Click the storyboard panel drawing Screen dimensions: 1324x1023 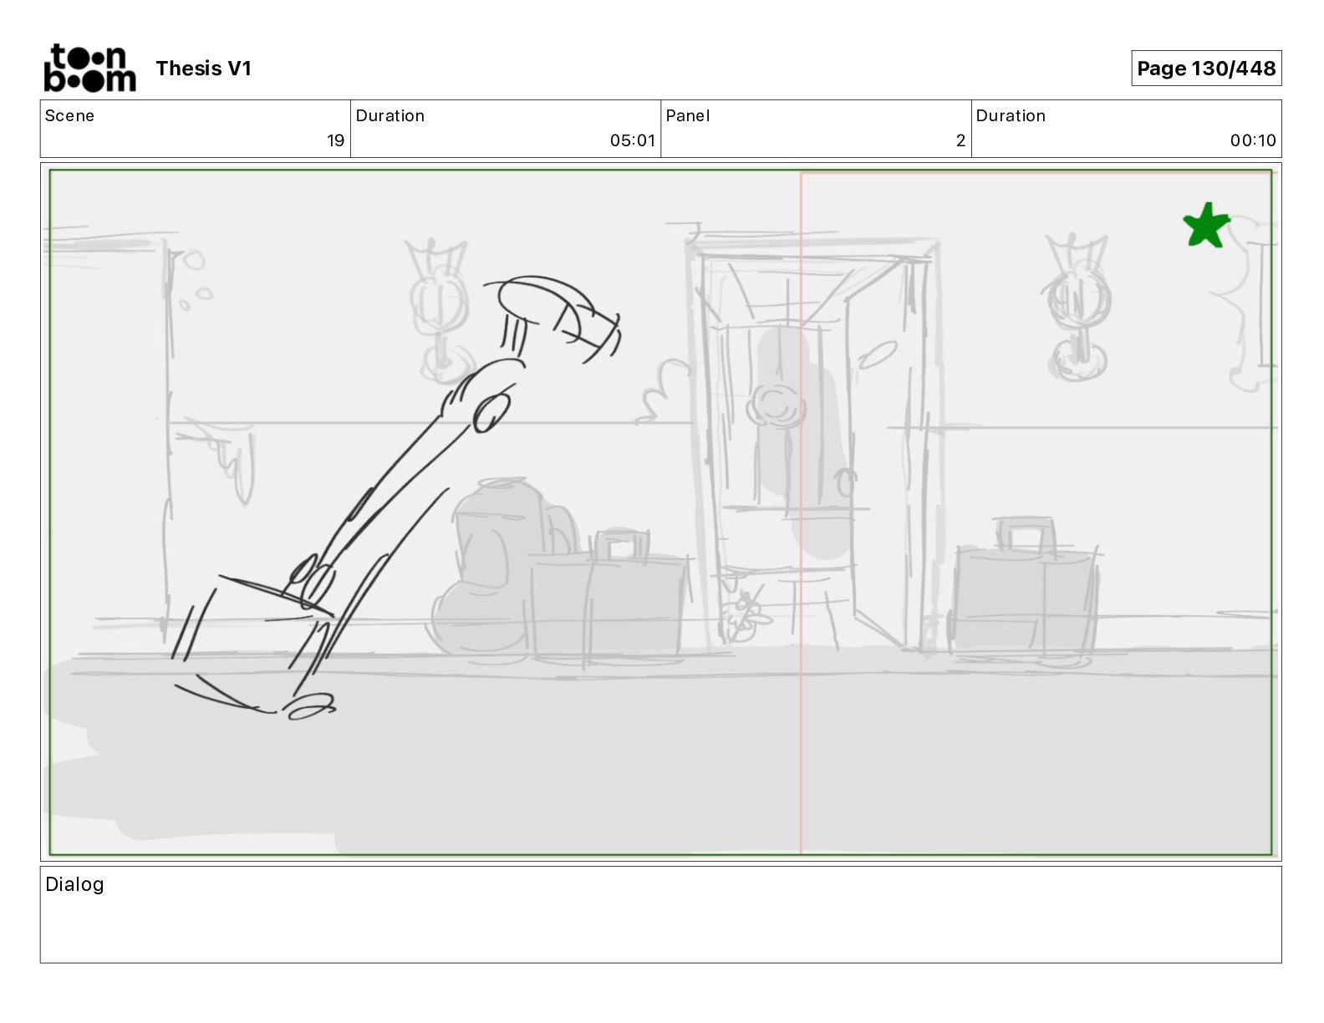click(660, 512)
